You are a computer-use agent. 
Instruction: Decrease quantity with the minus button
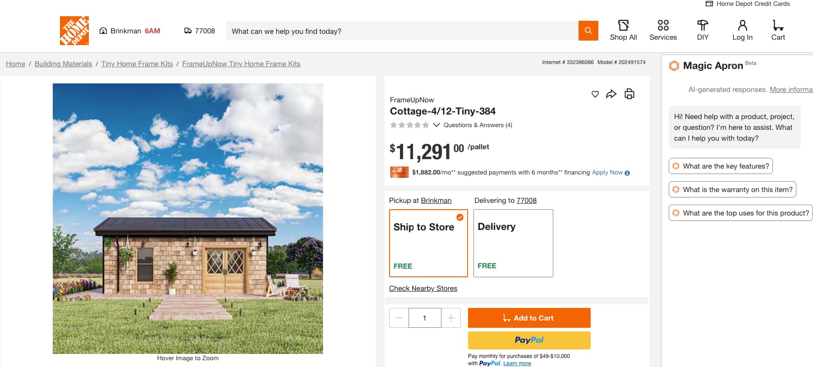[399, 318]
